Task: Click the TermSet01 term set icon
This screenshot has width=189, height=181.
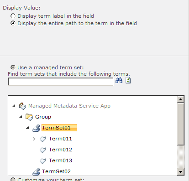Action: pyautogui.click(x=36, y=128)
